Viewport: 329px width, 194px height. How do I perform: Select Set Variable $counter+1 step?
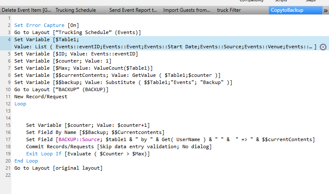point(88,125)
